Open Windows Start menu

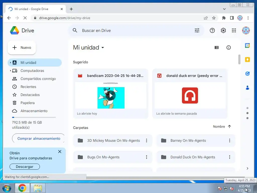[7, 188]
